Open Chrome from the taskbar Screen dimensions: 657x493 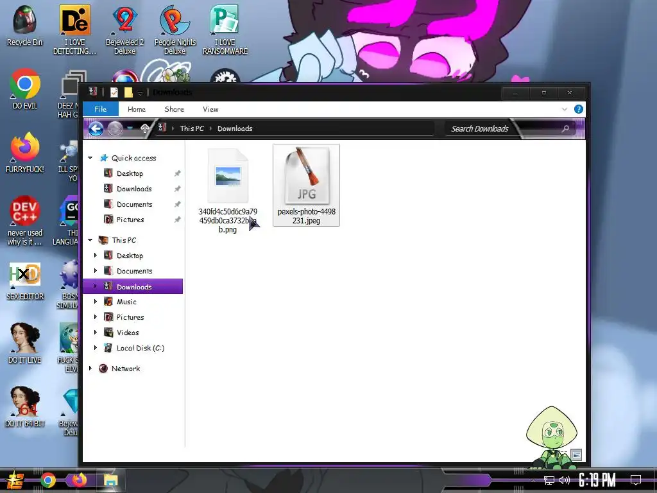(47, 480)
